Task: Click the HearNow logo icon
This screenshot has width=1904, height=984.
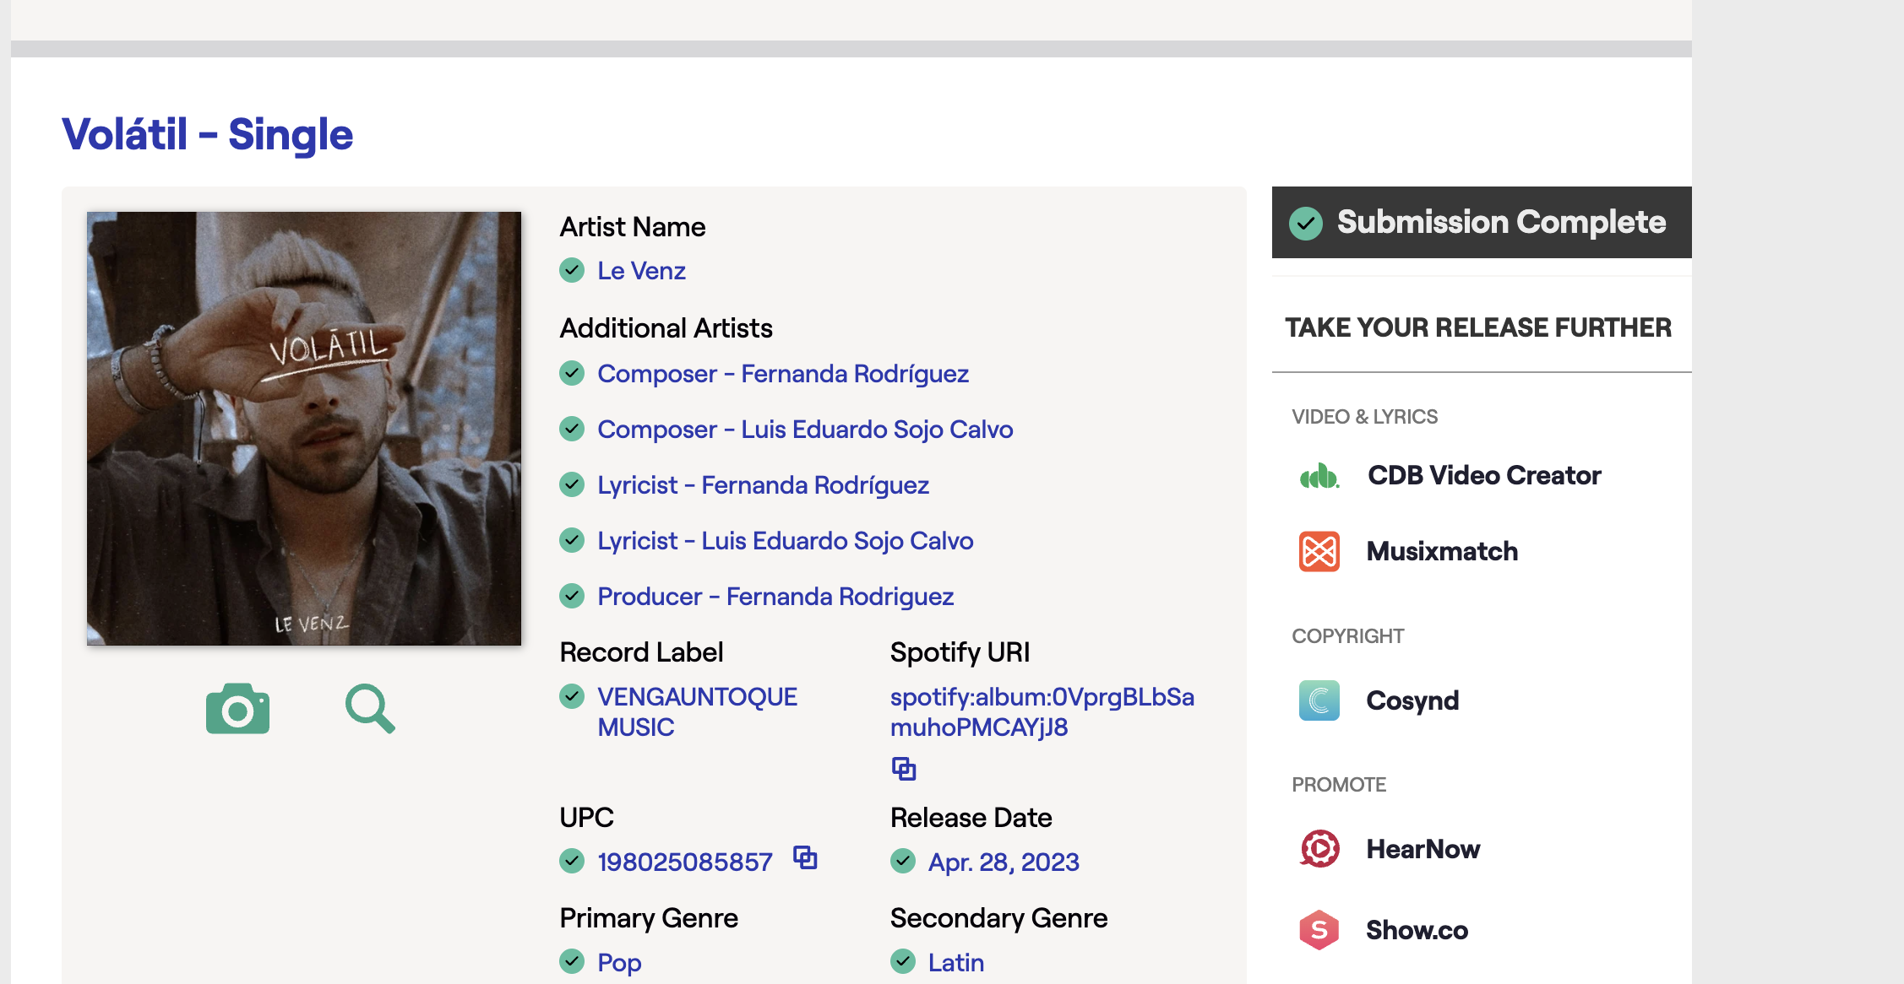Action: click(1319, 849)
